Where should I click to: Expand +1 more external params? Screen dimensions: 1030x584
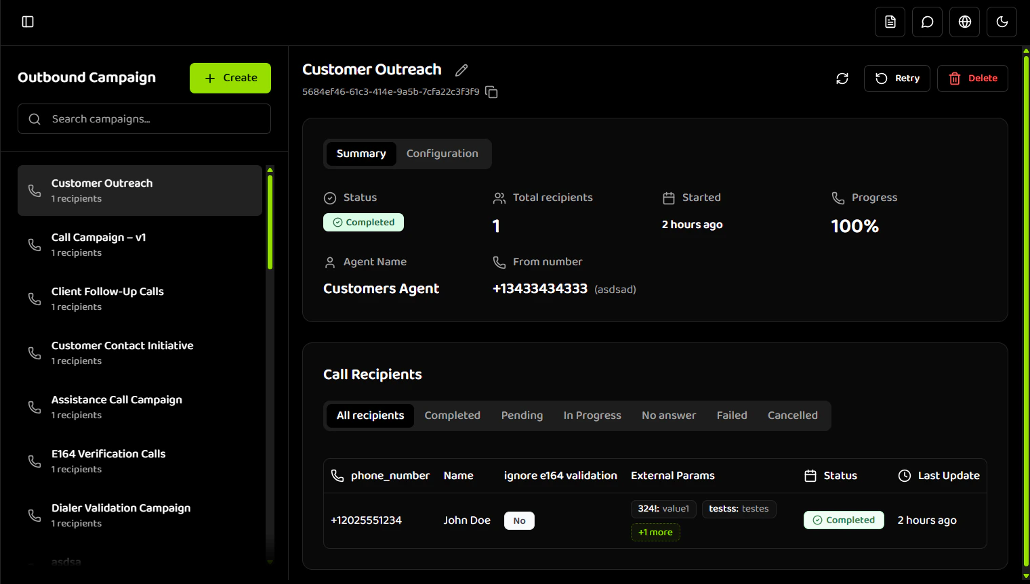coord(655,532)
